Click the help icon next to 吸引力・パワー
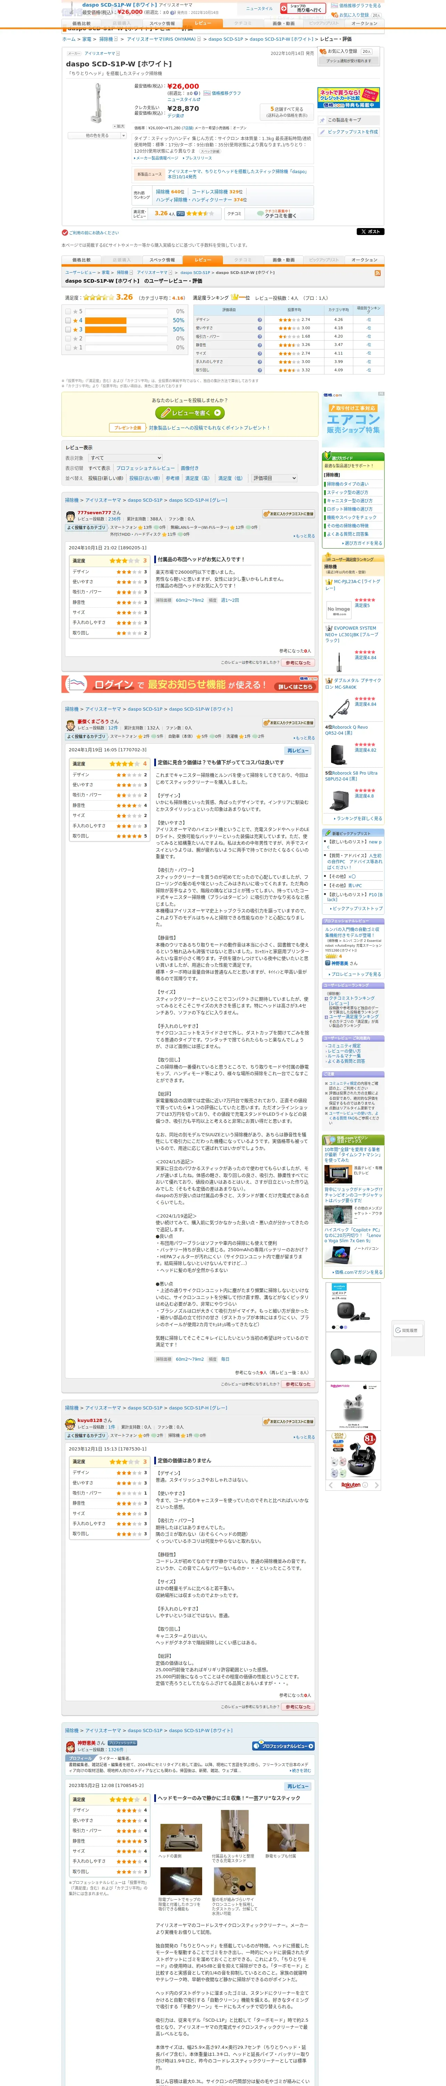Image resolution: width=446 pixels, height=2086 pixels. point(260,337)
